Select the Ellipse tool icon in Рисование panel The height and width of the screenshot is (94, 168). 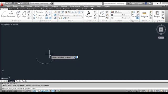point(29,15)
